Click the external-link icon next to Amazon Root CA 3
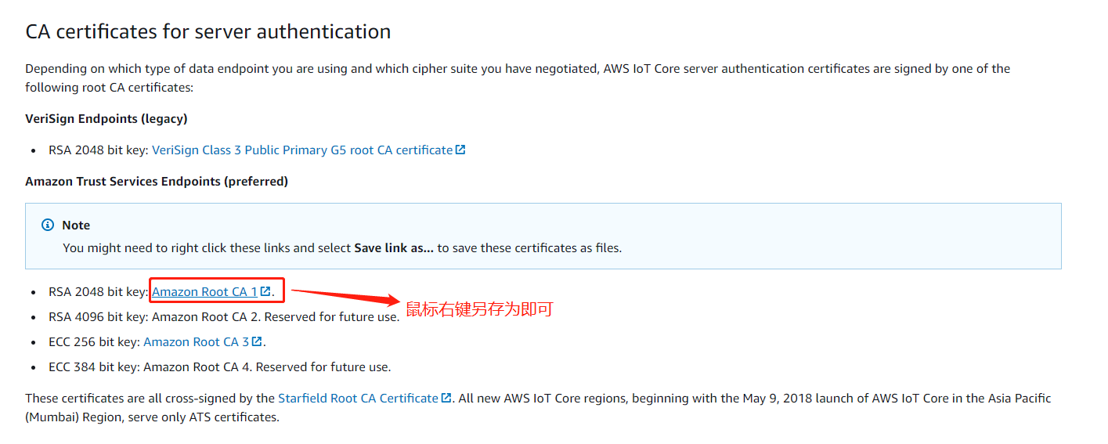The width and height of the screenshot is (1108, 444). click(x=257, y=341)
